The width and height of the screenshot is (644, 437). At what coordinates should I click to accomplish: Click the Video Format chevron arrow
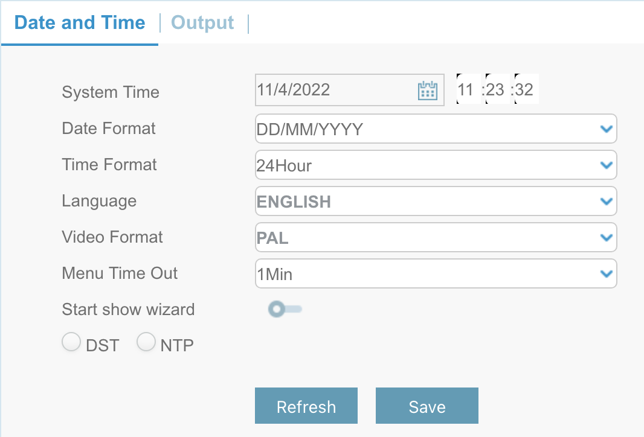coord(606,238)
